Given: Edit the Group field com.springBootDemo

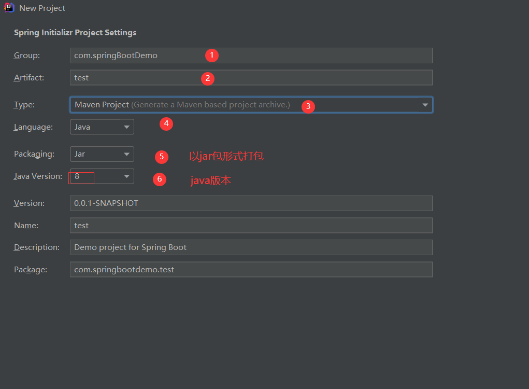Looking at the screenshot, I should pos(251,55).
